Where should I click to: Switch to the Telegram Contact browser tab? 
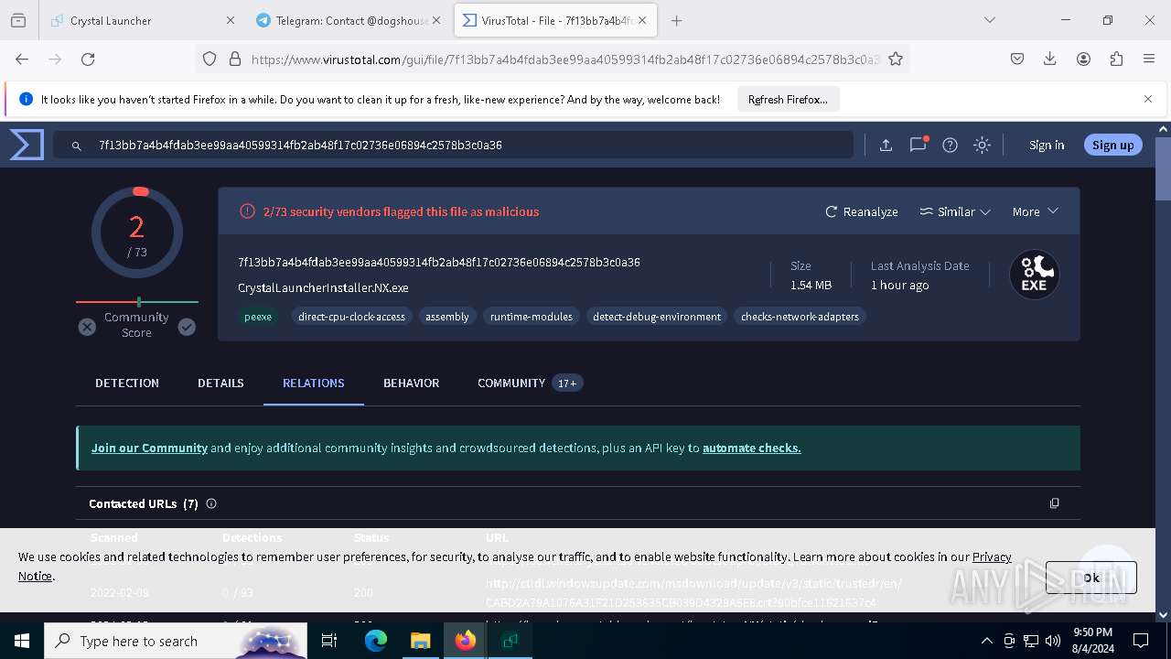349,20
